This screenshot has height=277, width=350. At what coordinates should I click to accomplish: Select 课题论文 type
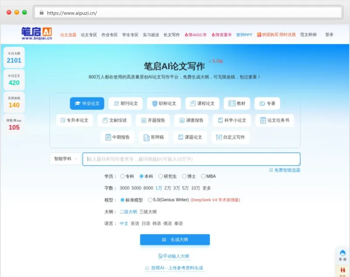pyautogui.click(x=190, y=137)
